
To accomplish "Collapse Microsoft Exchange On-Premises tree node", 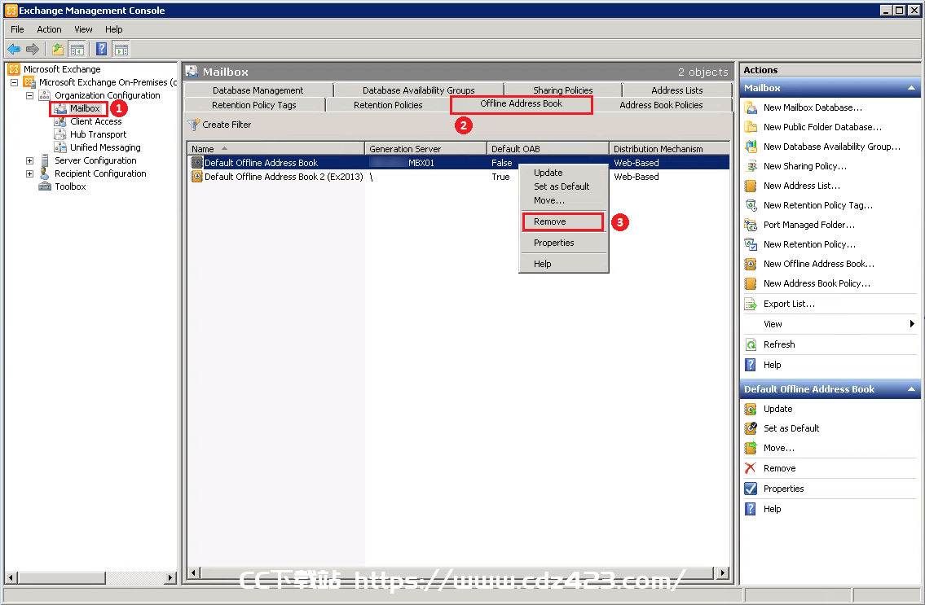I will [x=14, y=82].
